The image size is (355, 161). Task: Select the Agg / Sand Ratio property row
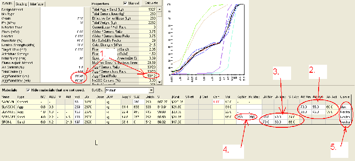(x=124, y=76)
